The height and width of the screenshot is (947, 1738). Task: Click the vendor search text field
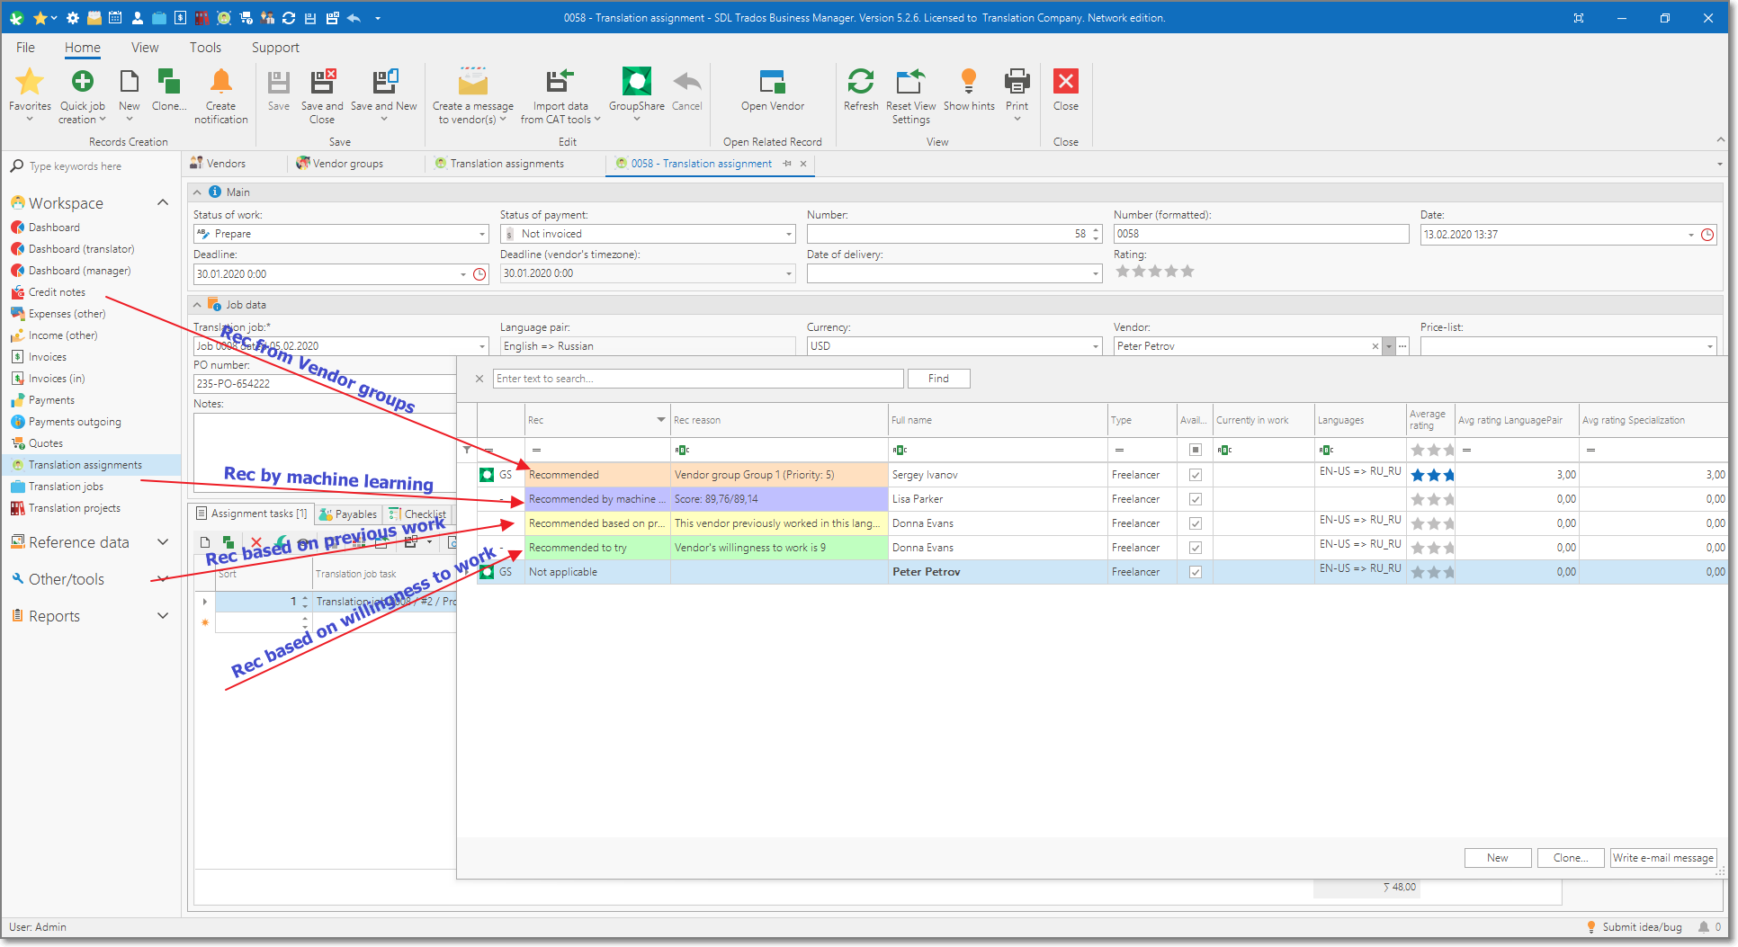tap(698, 379)
